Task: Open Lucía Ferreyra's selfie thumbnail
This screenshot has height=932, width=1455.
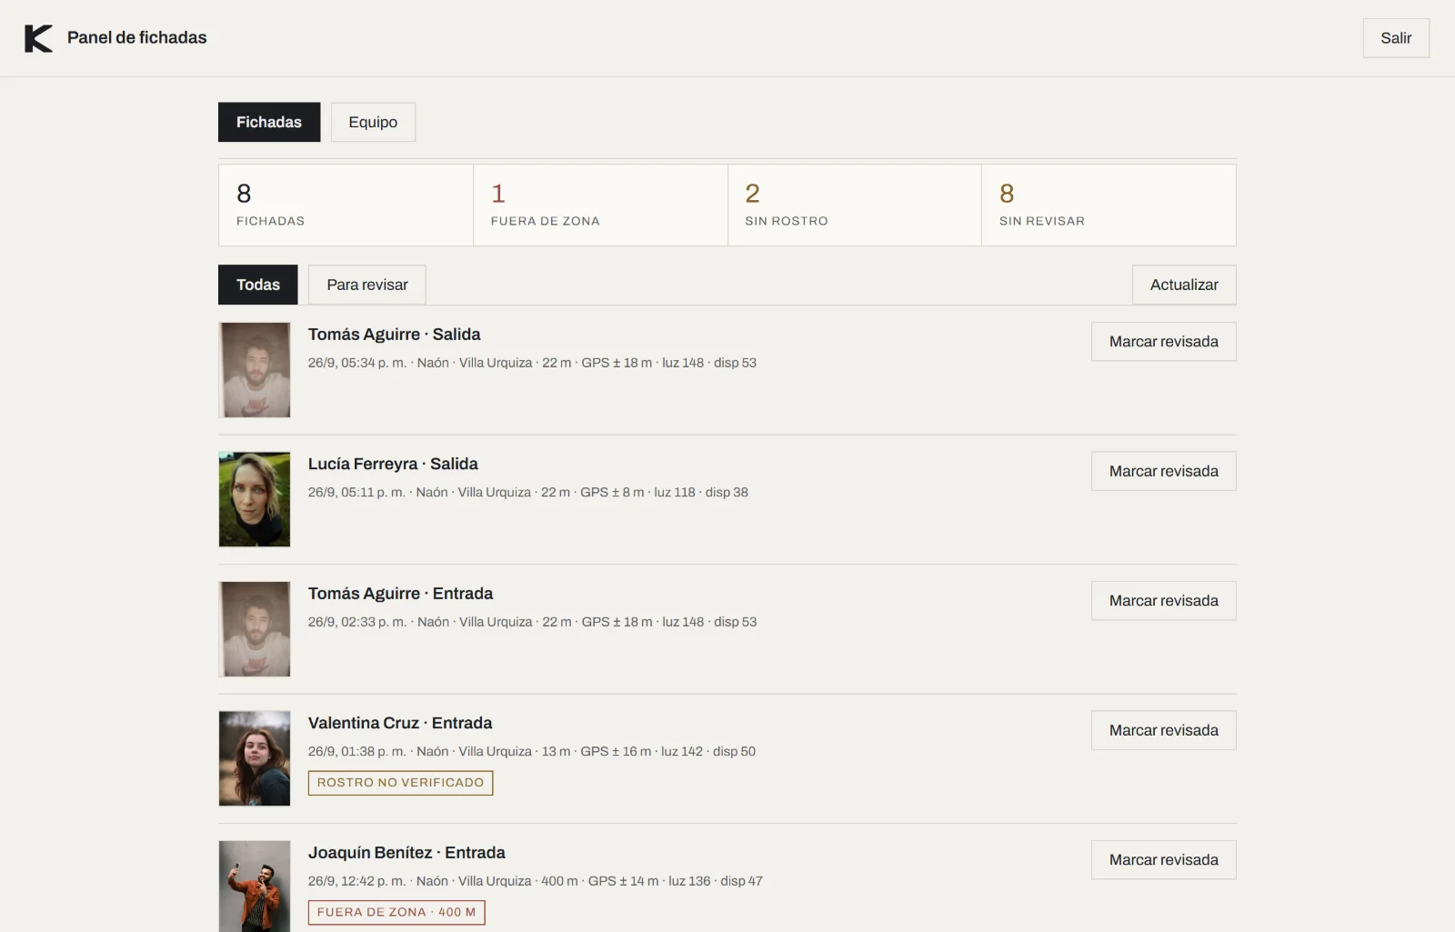Action: 255,499
